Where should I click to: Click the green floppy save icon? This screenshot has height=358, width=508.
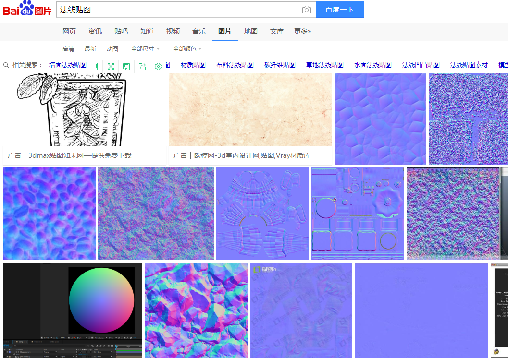(126, 66)
